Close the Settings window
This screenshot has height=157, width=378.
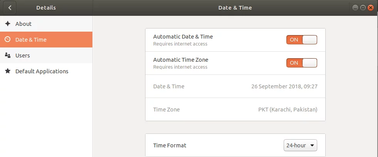371,8
